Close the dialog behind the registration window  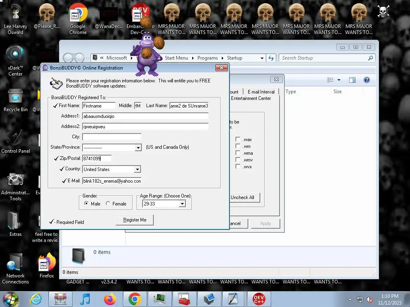pos(276,80)
